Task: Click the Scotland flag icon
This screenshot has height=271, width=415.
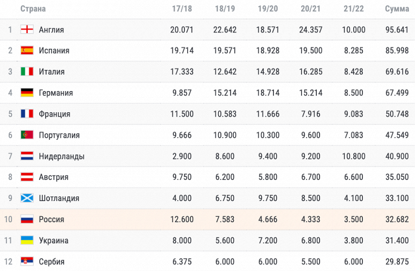Action: 27,198
